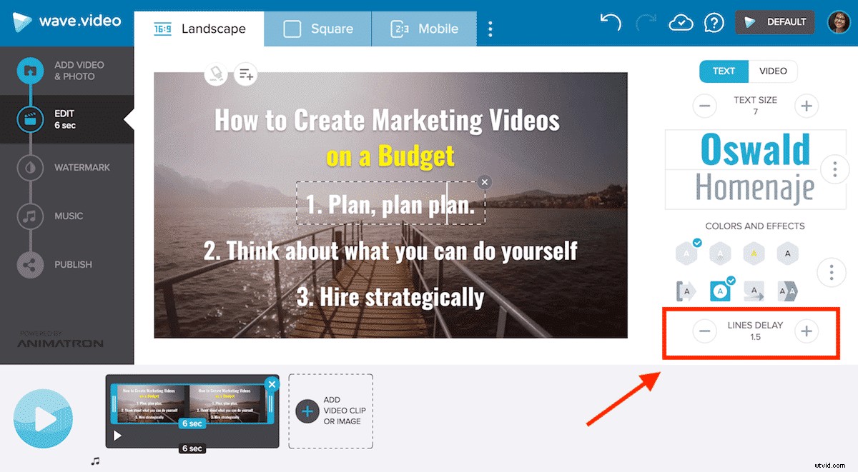Click the DEFAULT publish button
The height and width of the screenshot is (472, 858).
click(774, 22)
